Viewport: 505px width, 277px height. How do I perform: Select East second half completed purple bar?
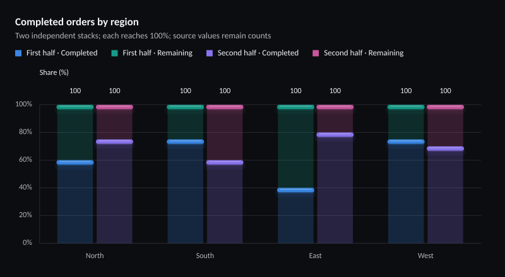[335, 189]
